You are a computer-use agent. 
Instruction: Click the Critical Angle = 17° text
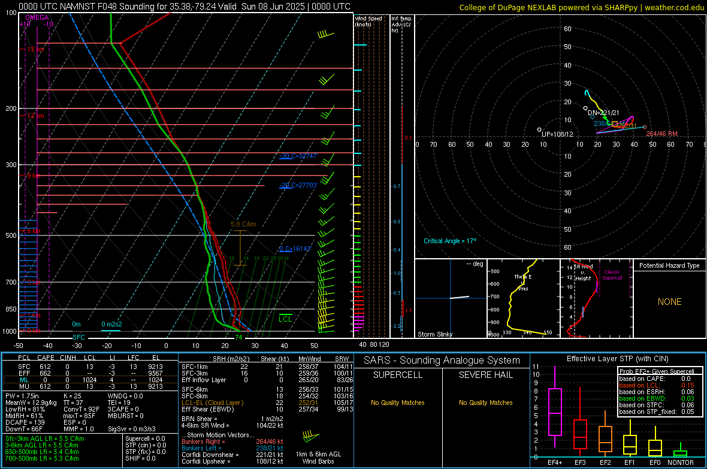click(x=450, y=241)
